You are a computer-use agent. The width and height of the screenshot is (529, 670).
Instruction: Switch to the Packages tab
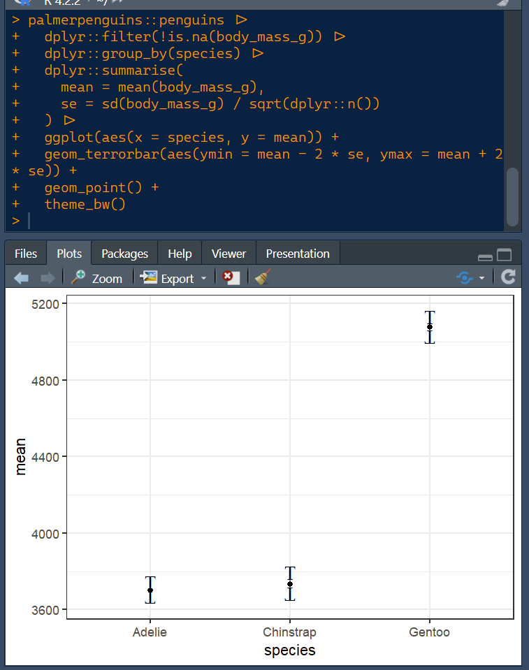point(124,254)
